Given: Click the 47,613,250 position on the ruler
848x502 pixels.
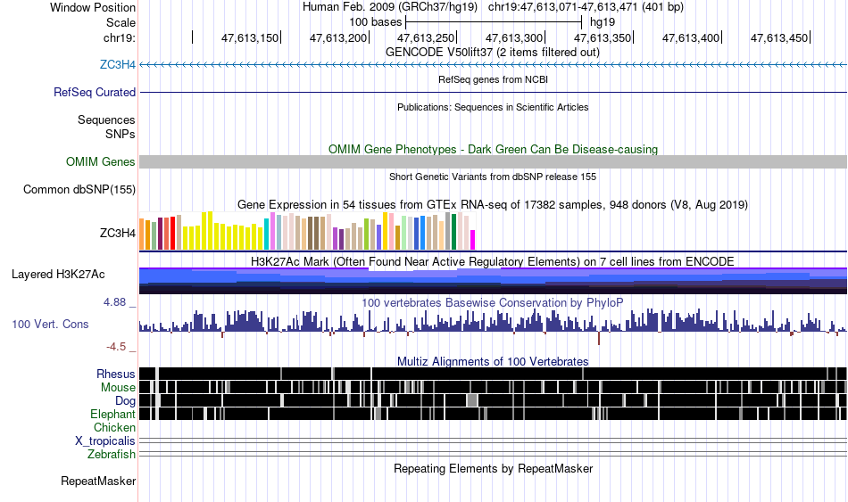Looking at the screenshot, I should 426,37.
